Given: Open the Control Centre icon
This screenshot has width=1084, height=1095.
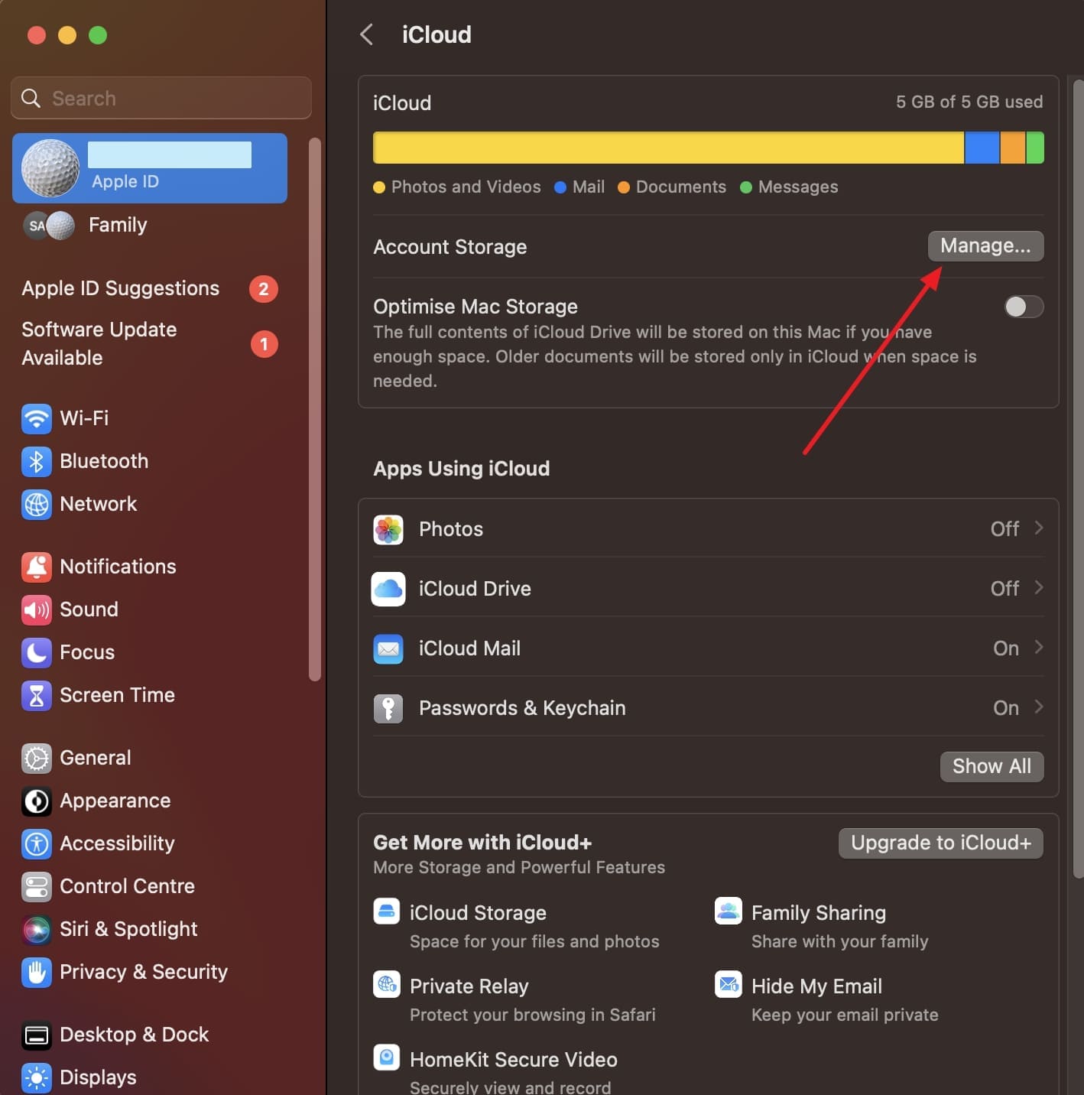Looking at the screenshot, I should (37, 886).
